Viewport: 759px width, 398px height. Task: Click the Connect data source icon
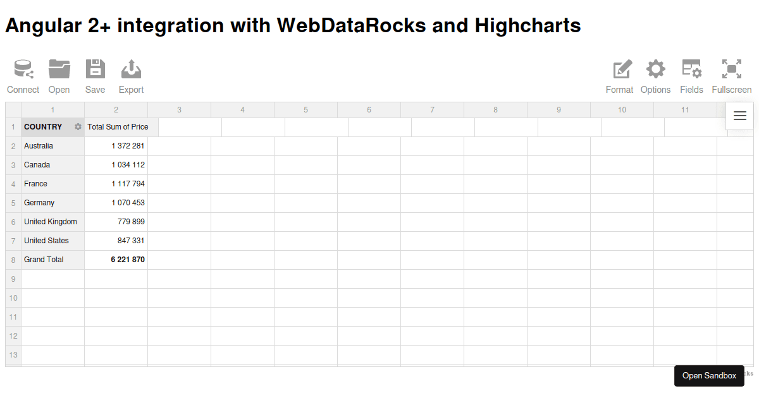point(23,69)
